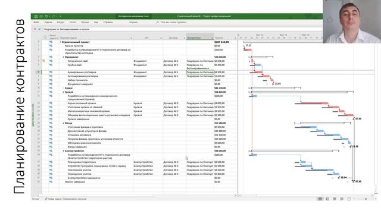This screenshot has height=214, width=381.
Task: Click the note indicator on Погружение свай row
Action: click(x=43, y=61)
